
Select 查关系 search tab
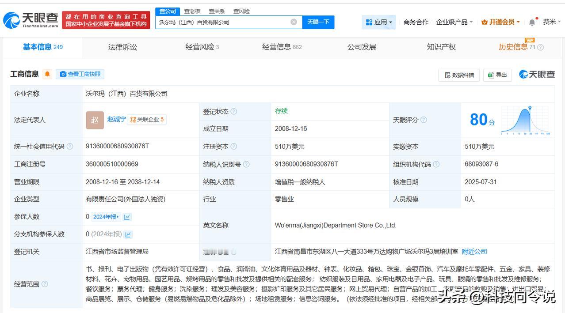(x=217, y=11)
